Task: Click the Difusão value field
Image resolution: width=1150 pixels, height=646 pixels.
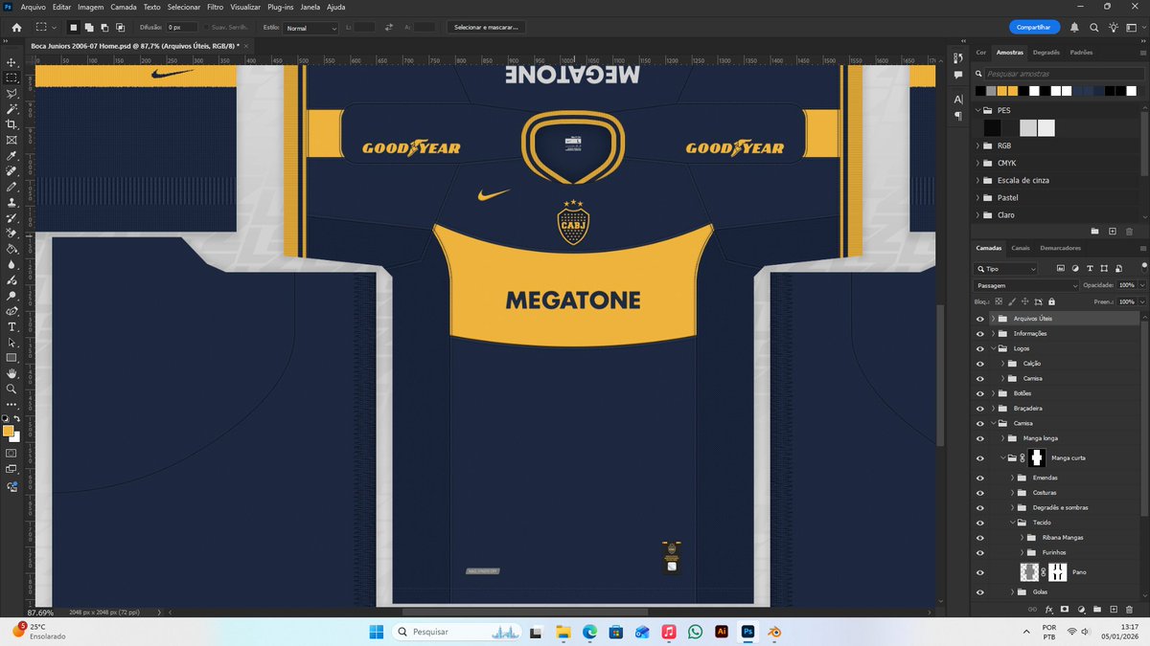Action: pyautogui.click(x=181, y=28)
